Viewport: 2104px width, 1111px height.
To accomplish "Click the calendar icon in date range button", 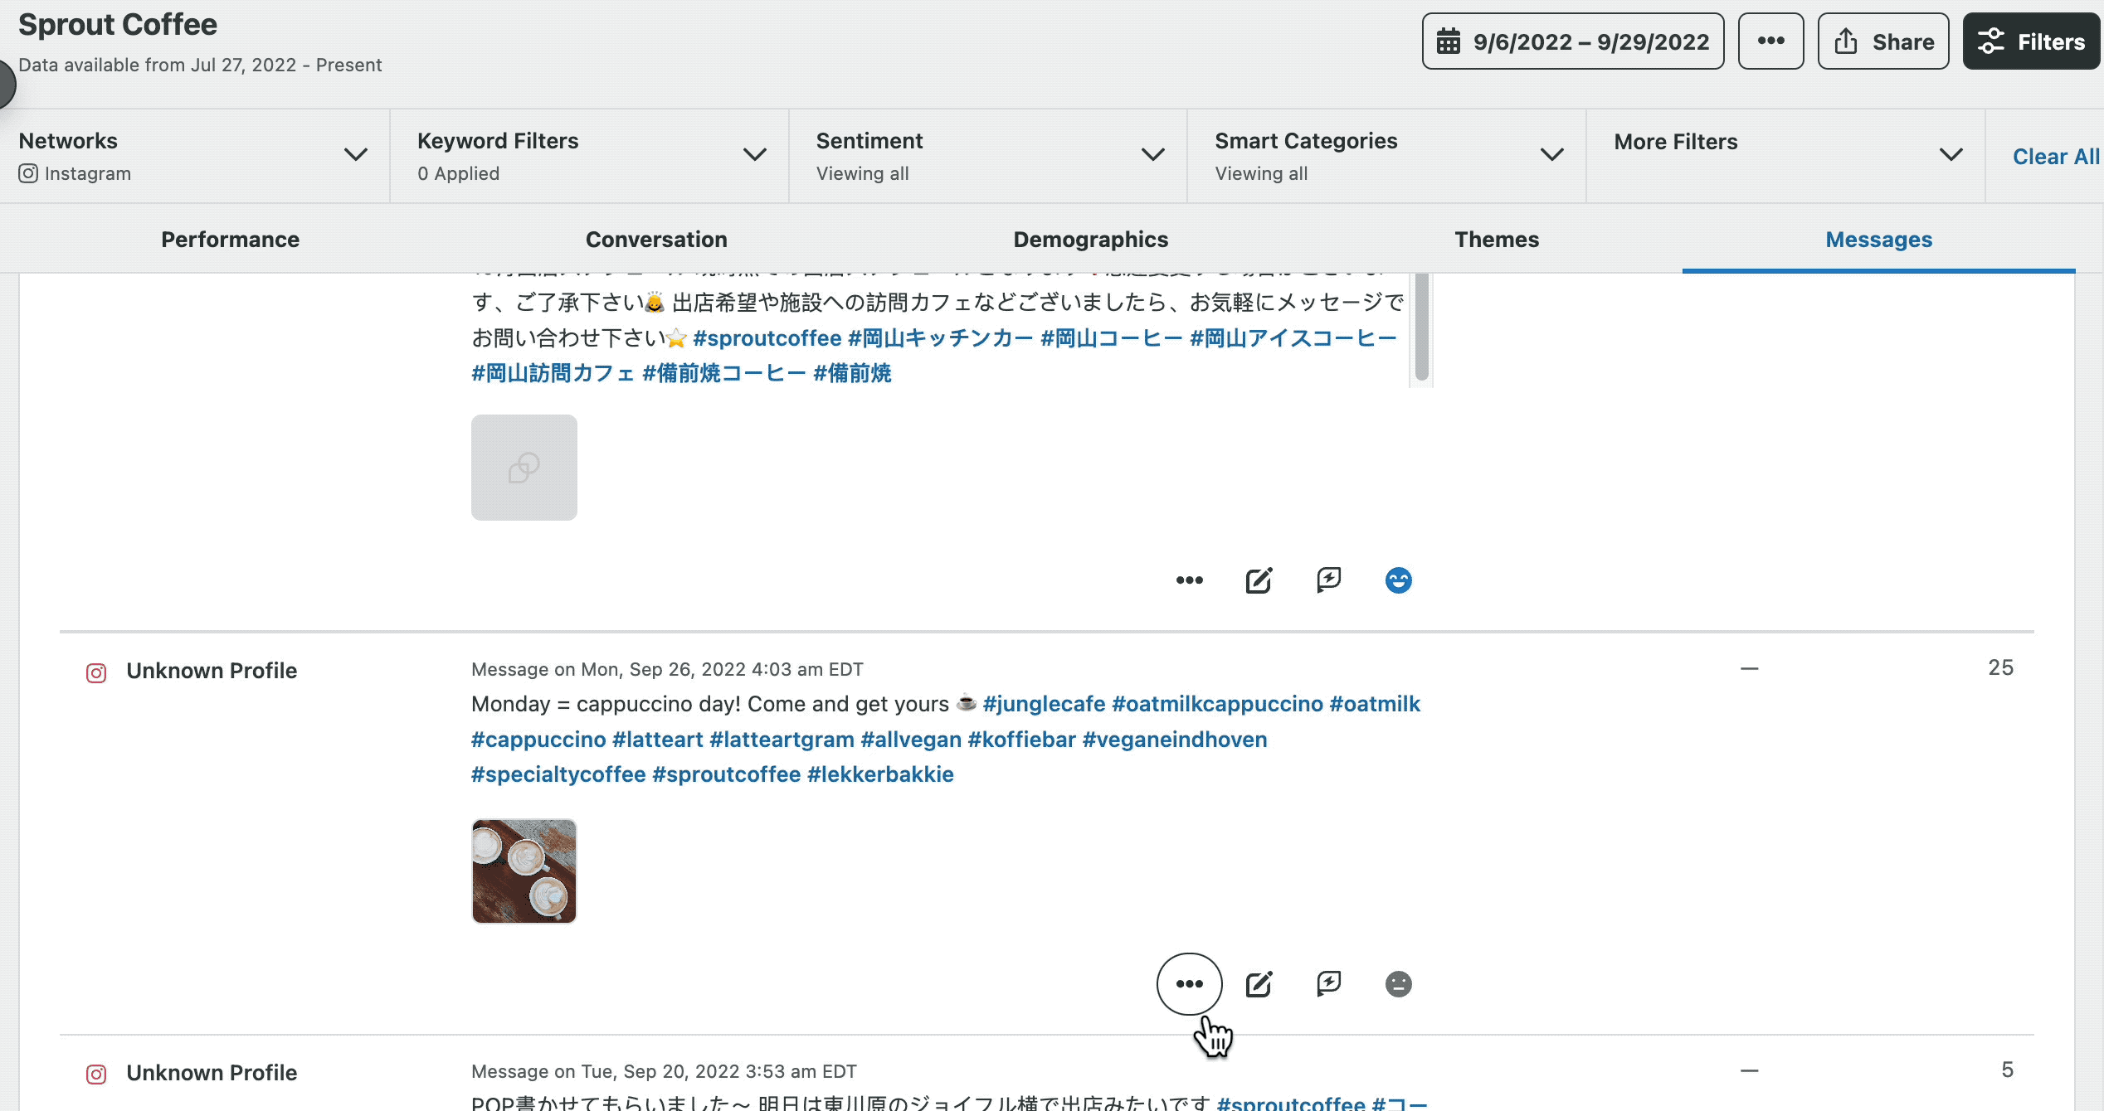I will pyautogui.click(x=1449, y=41).
